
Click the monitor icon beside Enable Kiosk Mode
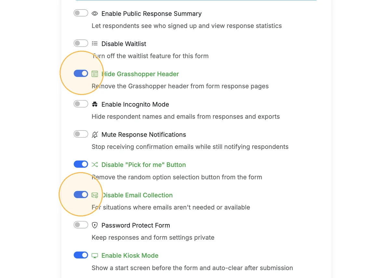(x=95, y=256)
